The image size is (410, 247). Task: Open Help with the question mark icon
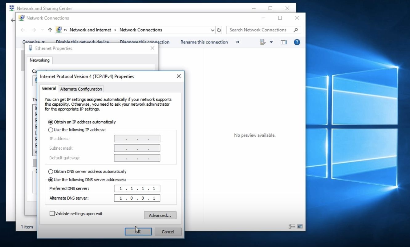coord(297,42)
